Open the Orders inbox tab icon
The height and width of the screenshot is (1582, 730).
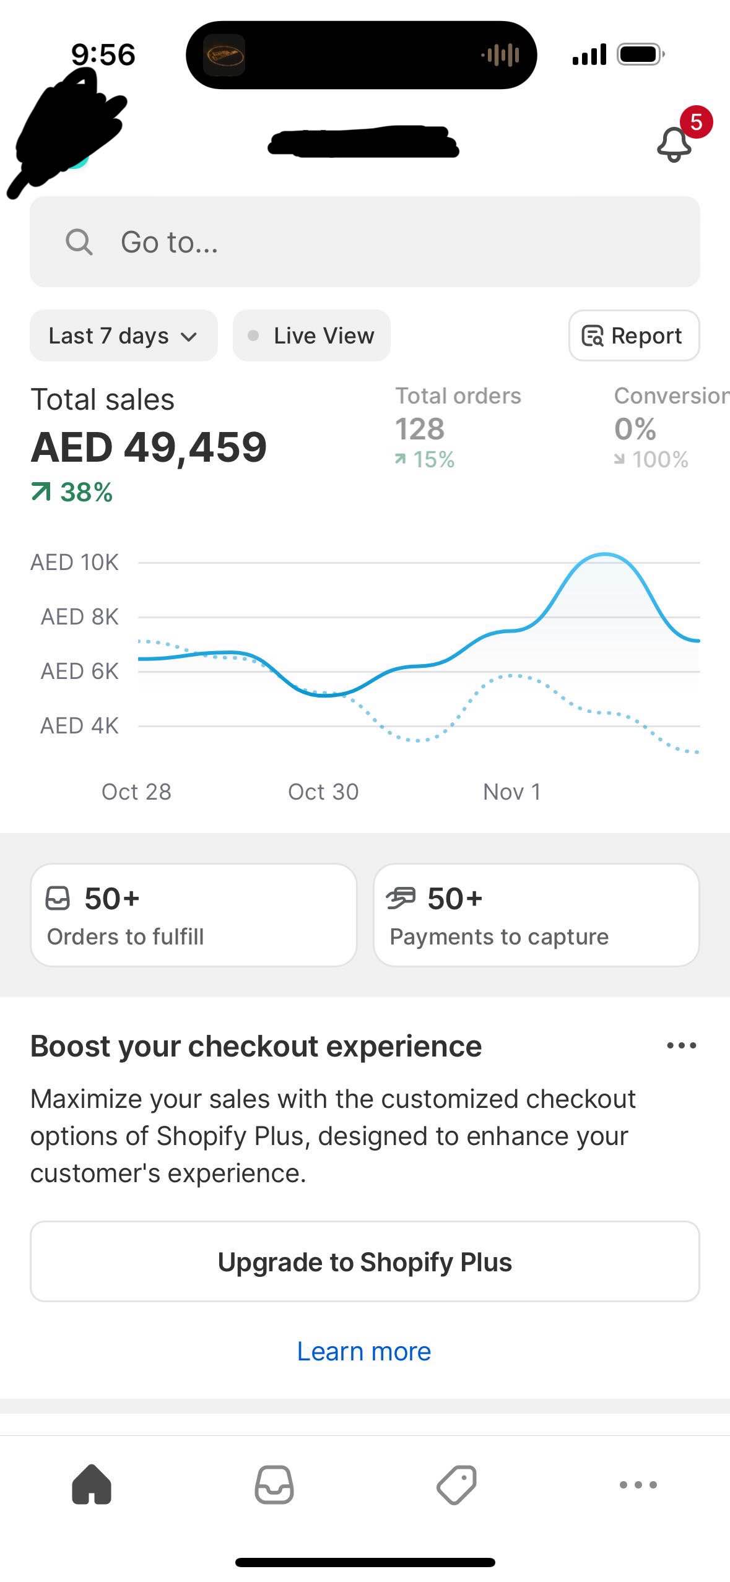(x=274, y=1484)
